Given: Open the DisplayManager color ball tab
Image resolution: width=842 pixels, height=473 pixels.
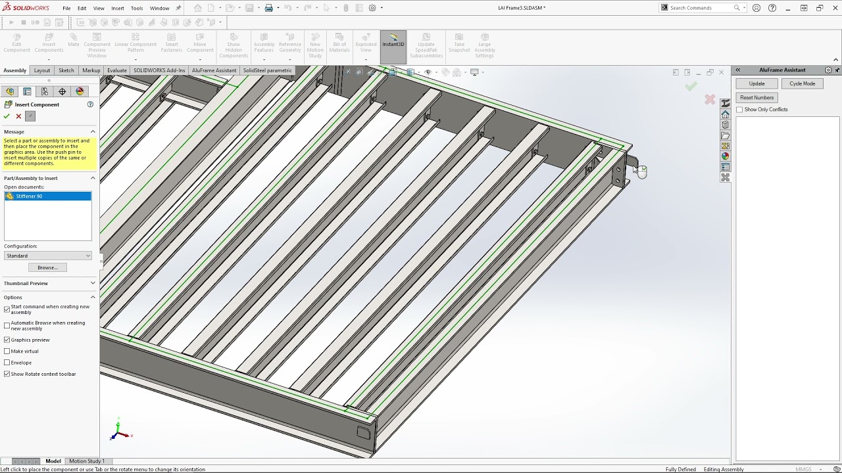Looking at the screenshot, I should (x=80, y=91).
